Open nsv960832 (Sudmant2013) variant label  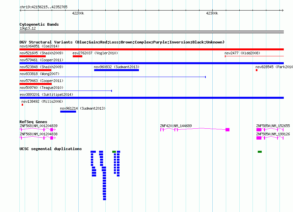117,67
